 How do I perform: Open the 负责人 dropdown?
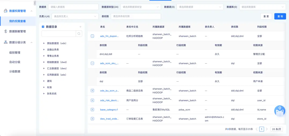[75, 16]
